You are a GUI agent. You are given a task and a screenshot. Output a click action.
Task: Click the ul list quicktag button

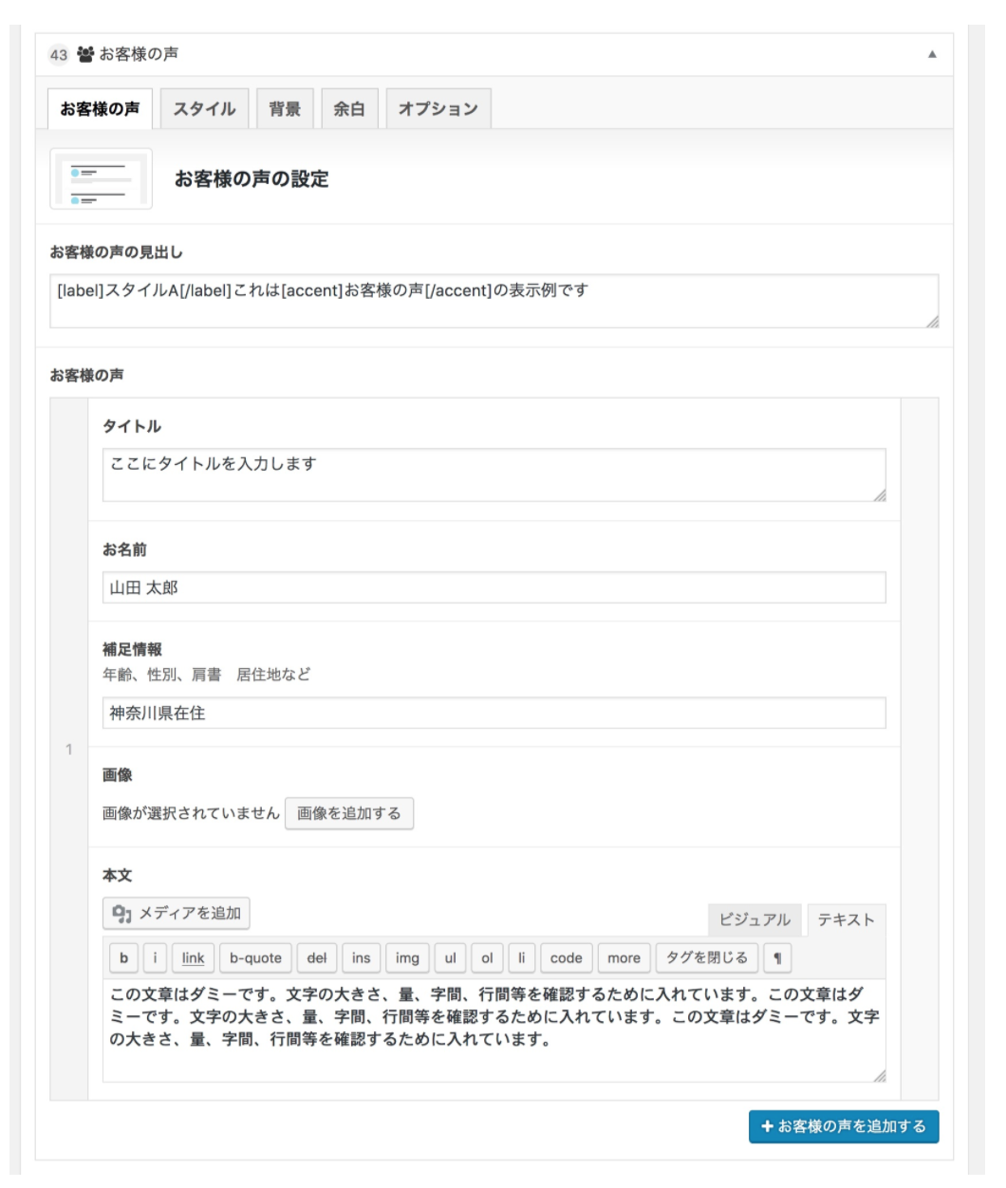450,958
